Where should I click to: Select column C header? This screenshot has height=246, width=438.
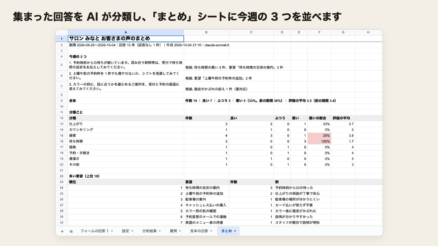(251, 32)
